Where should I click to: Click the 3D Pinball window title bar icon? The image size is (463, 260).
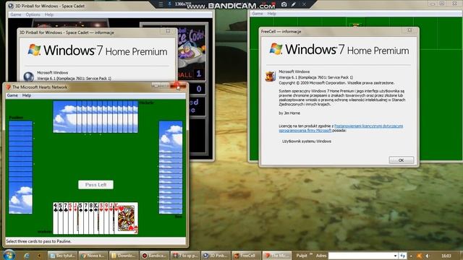tap(11, 6)
